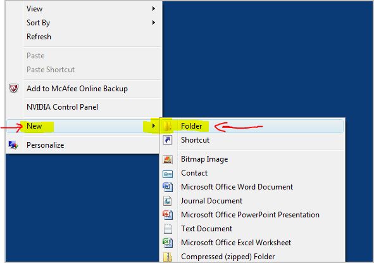Click the McAfee shield icon
Screen dimensions: 374x263
coord(13,88)
